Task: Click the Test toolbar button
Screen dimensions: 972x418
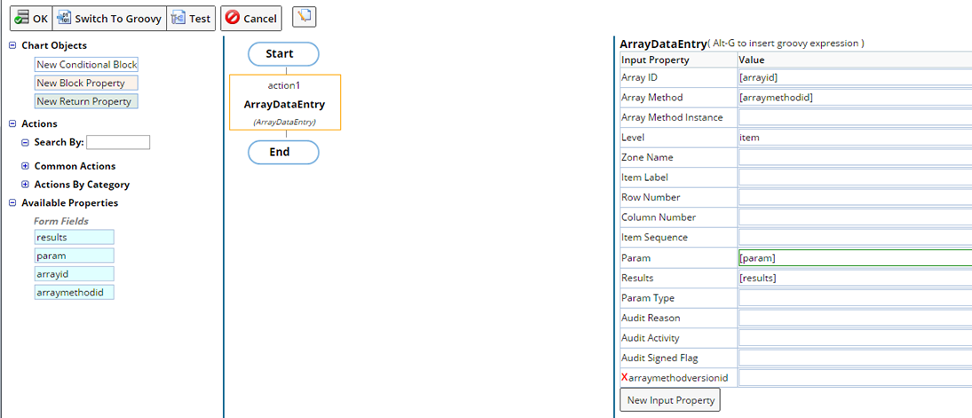Action: coord(191,18)
